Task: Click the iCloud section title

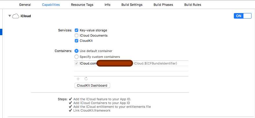Action: click(x=26, y=16)
